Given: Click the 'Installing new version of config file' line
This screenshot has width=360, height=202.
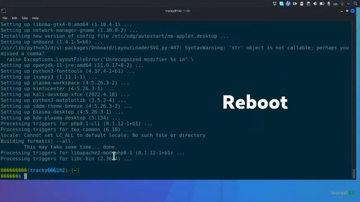Looking at the screenshot, I should (x=114, y=36).
